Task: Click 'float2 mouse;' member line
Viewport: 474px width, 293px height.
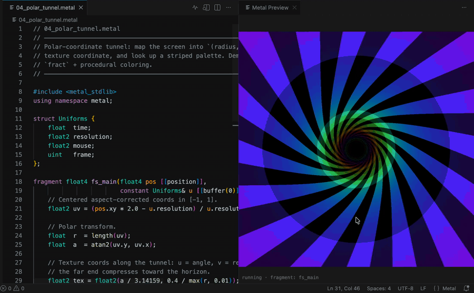Action: pyautogui.click(x=71, y=146)
